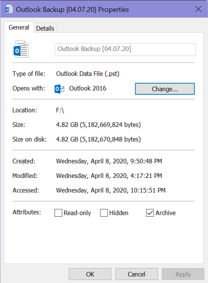Viewport: 208px width, 283px height.
Task: Click the Outlook 2016 app icon
Action: (x=59, y=89)
